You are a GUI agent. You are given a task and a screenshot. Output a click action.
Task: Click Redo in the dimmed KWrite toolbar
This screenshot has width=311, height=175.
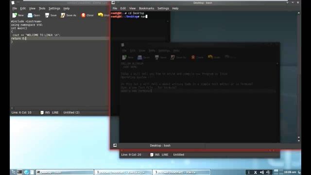[230, 57]
